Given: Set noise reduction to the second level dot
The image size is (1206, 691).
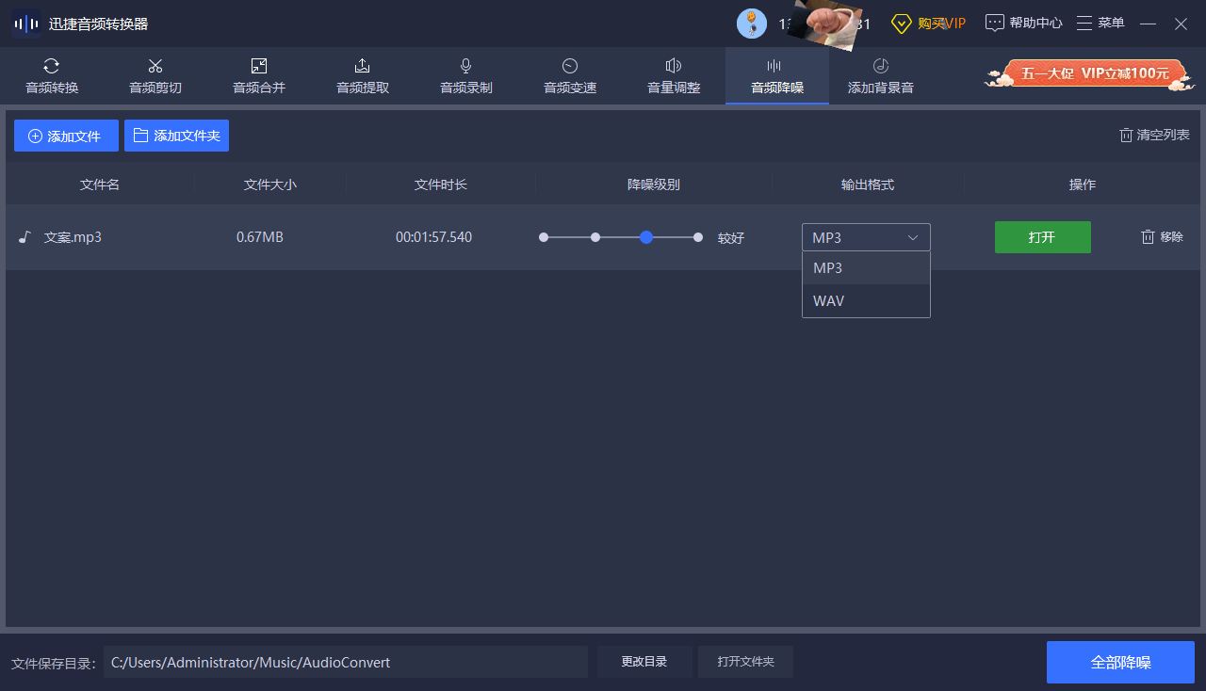Looking at the screenshot, I should pyautogui.click(x=595, y=237).
